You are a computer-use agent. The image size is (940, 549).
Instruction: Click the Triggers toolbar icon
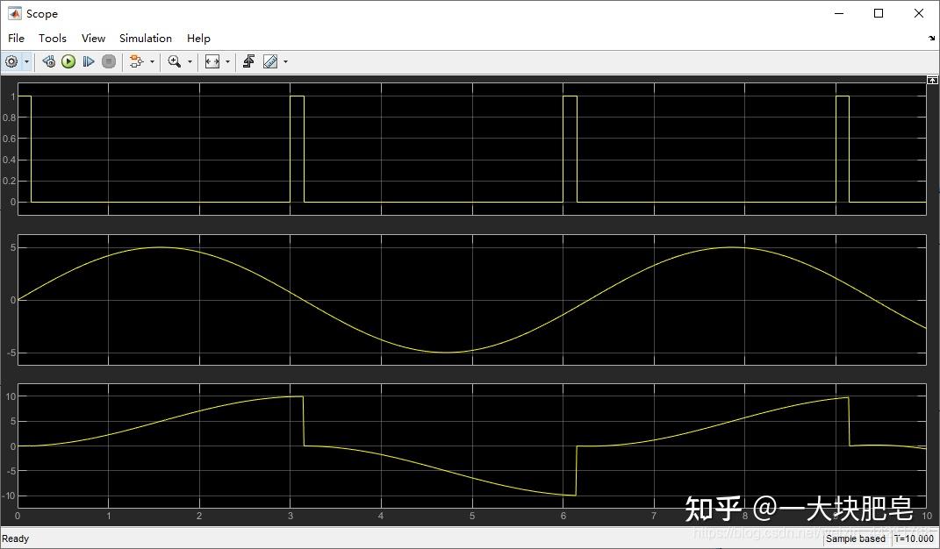[x=248, y=61]
